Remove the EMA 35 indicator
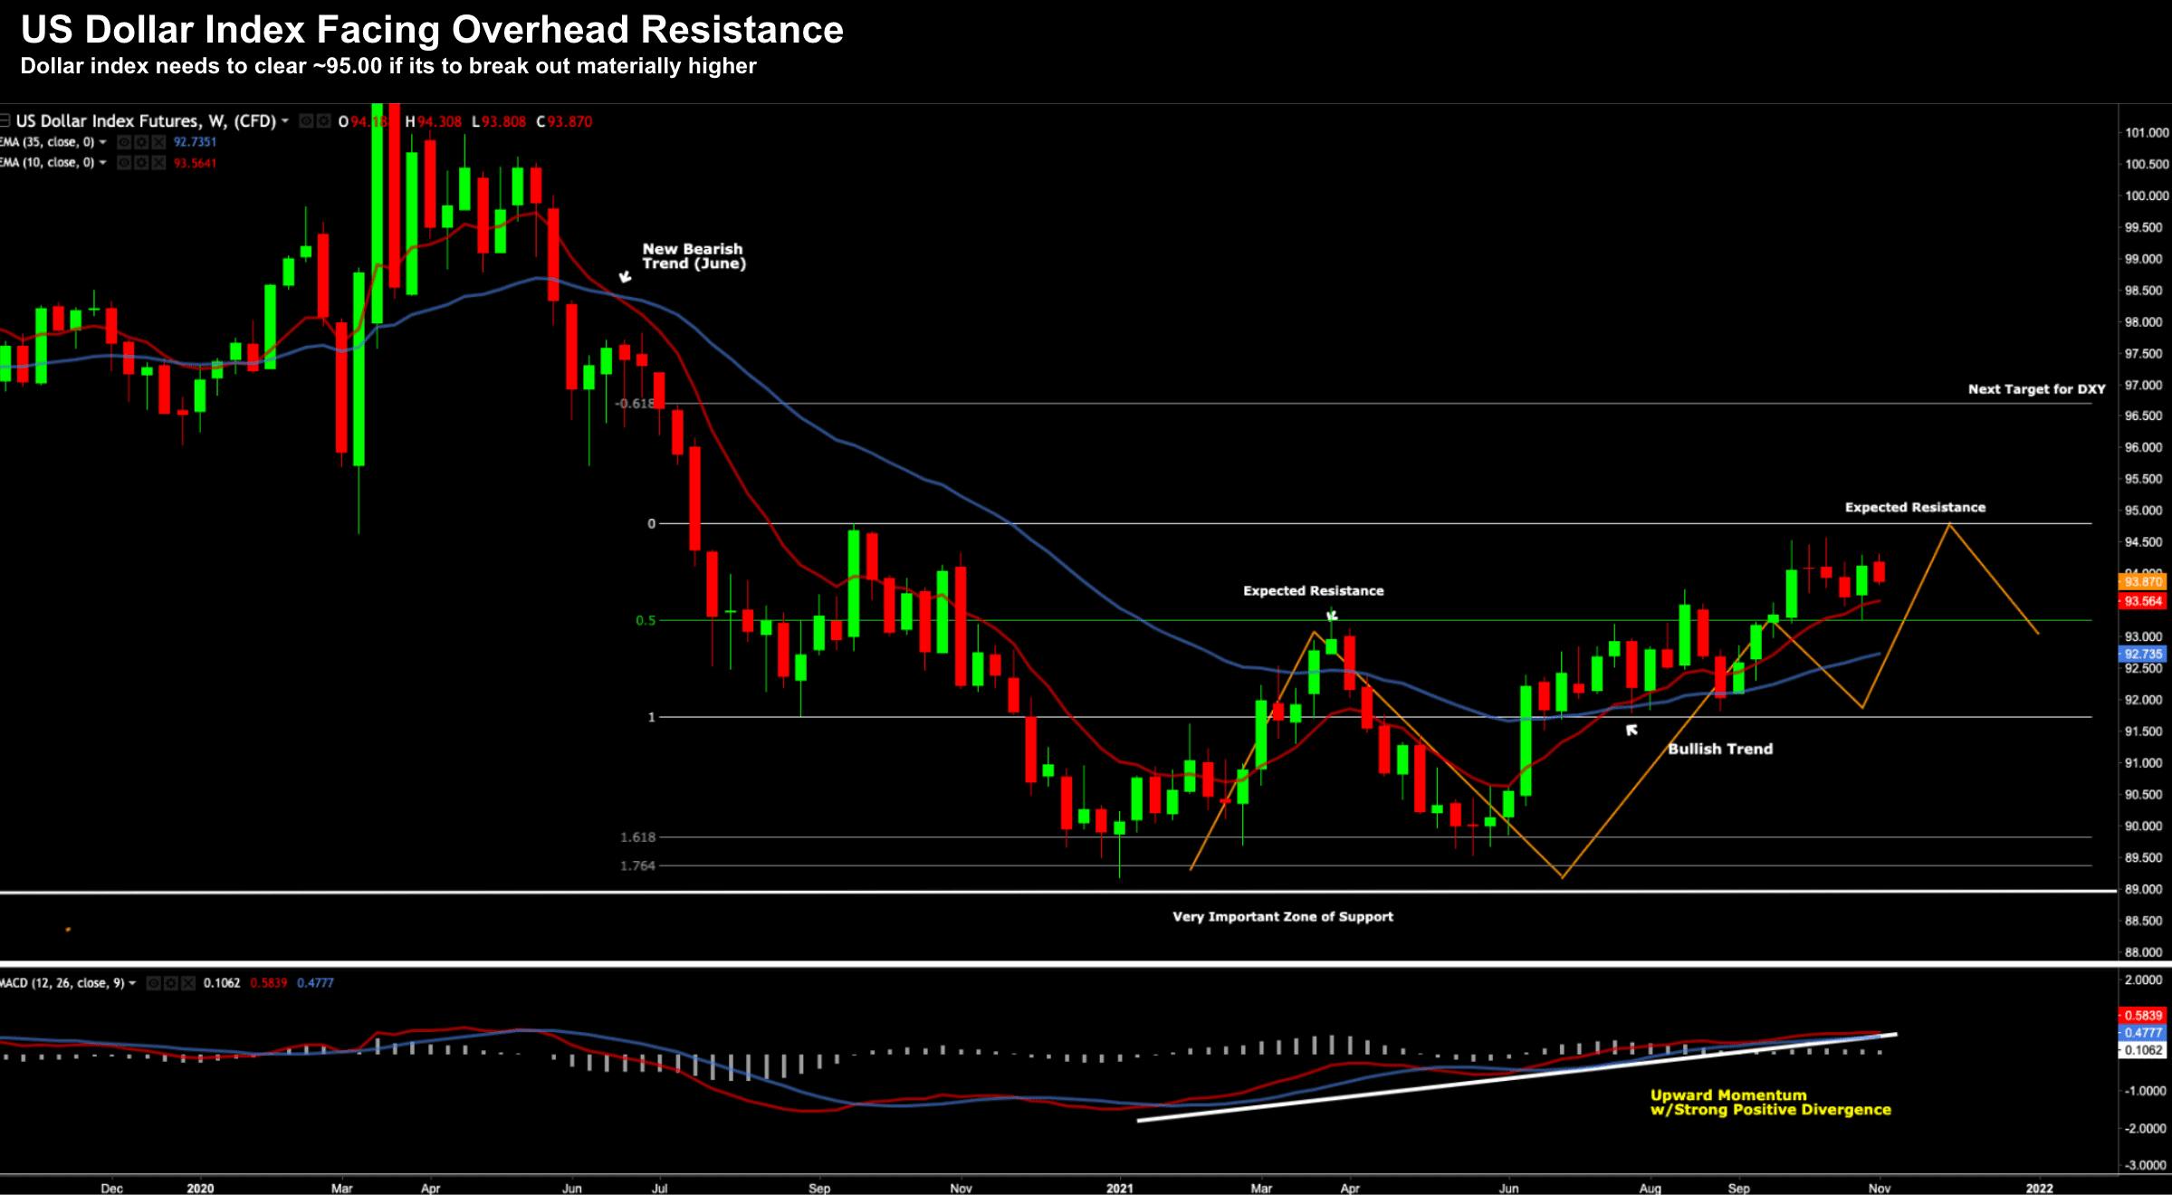 pyautogui.click(x=158, y=142)
